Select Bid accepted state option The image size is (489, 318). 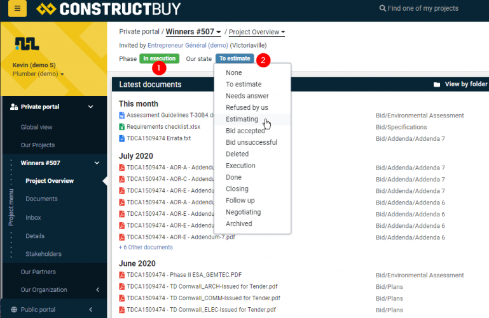pos(252,131)
